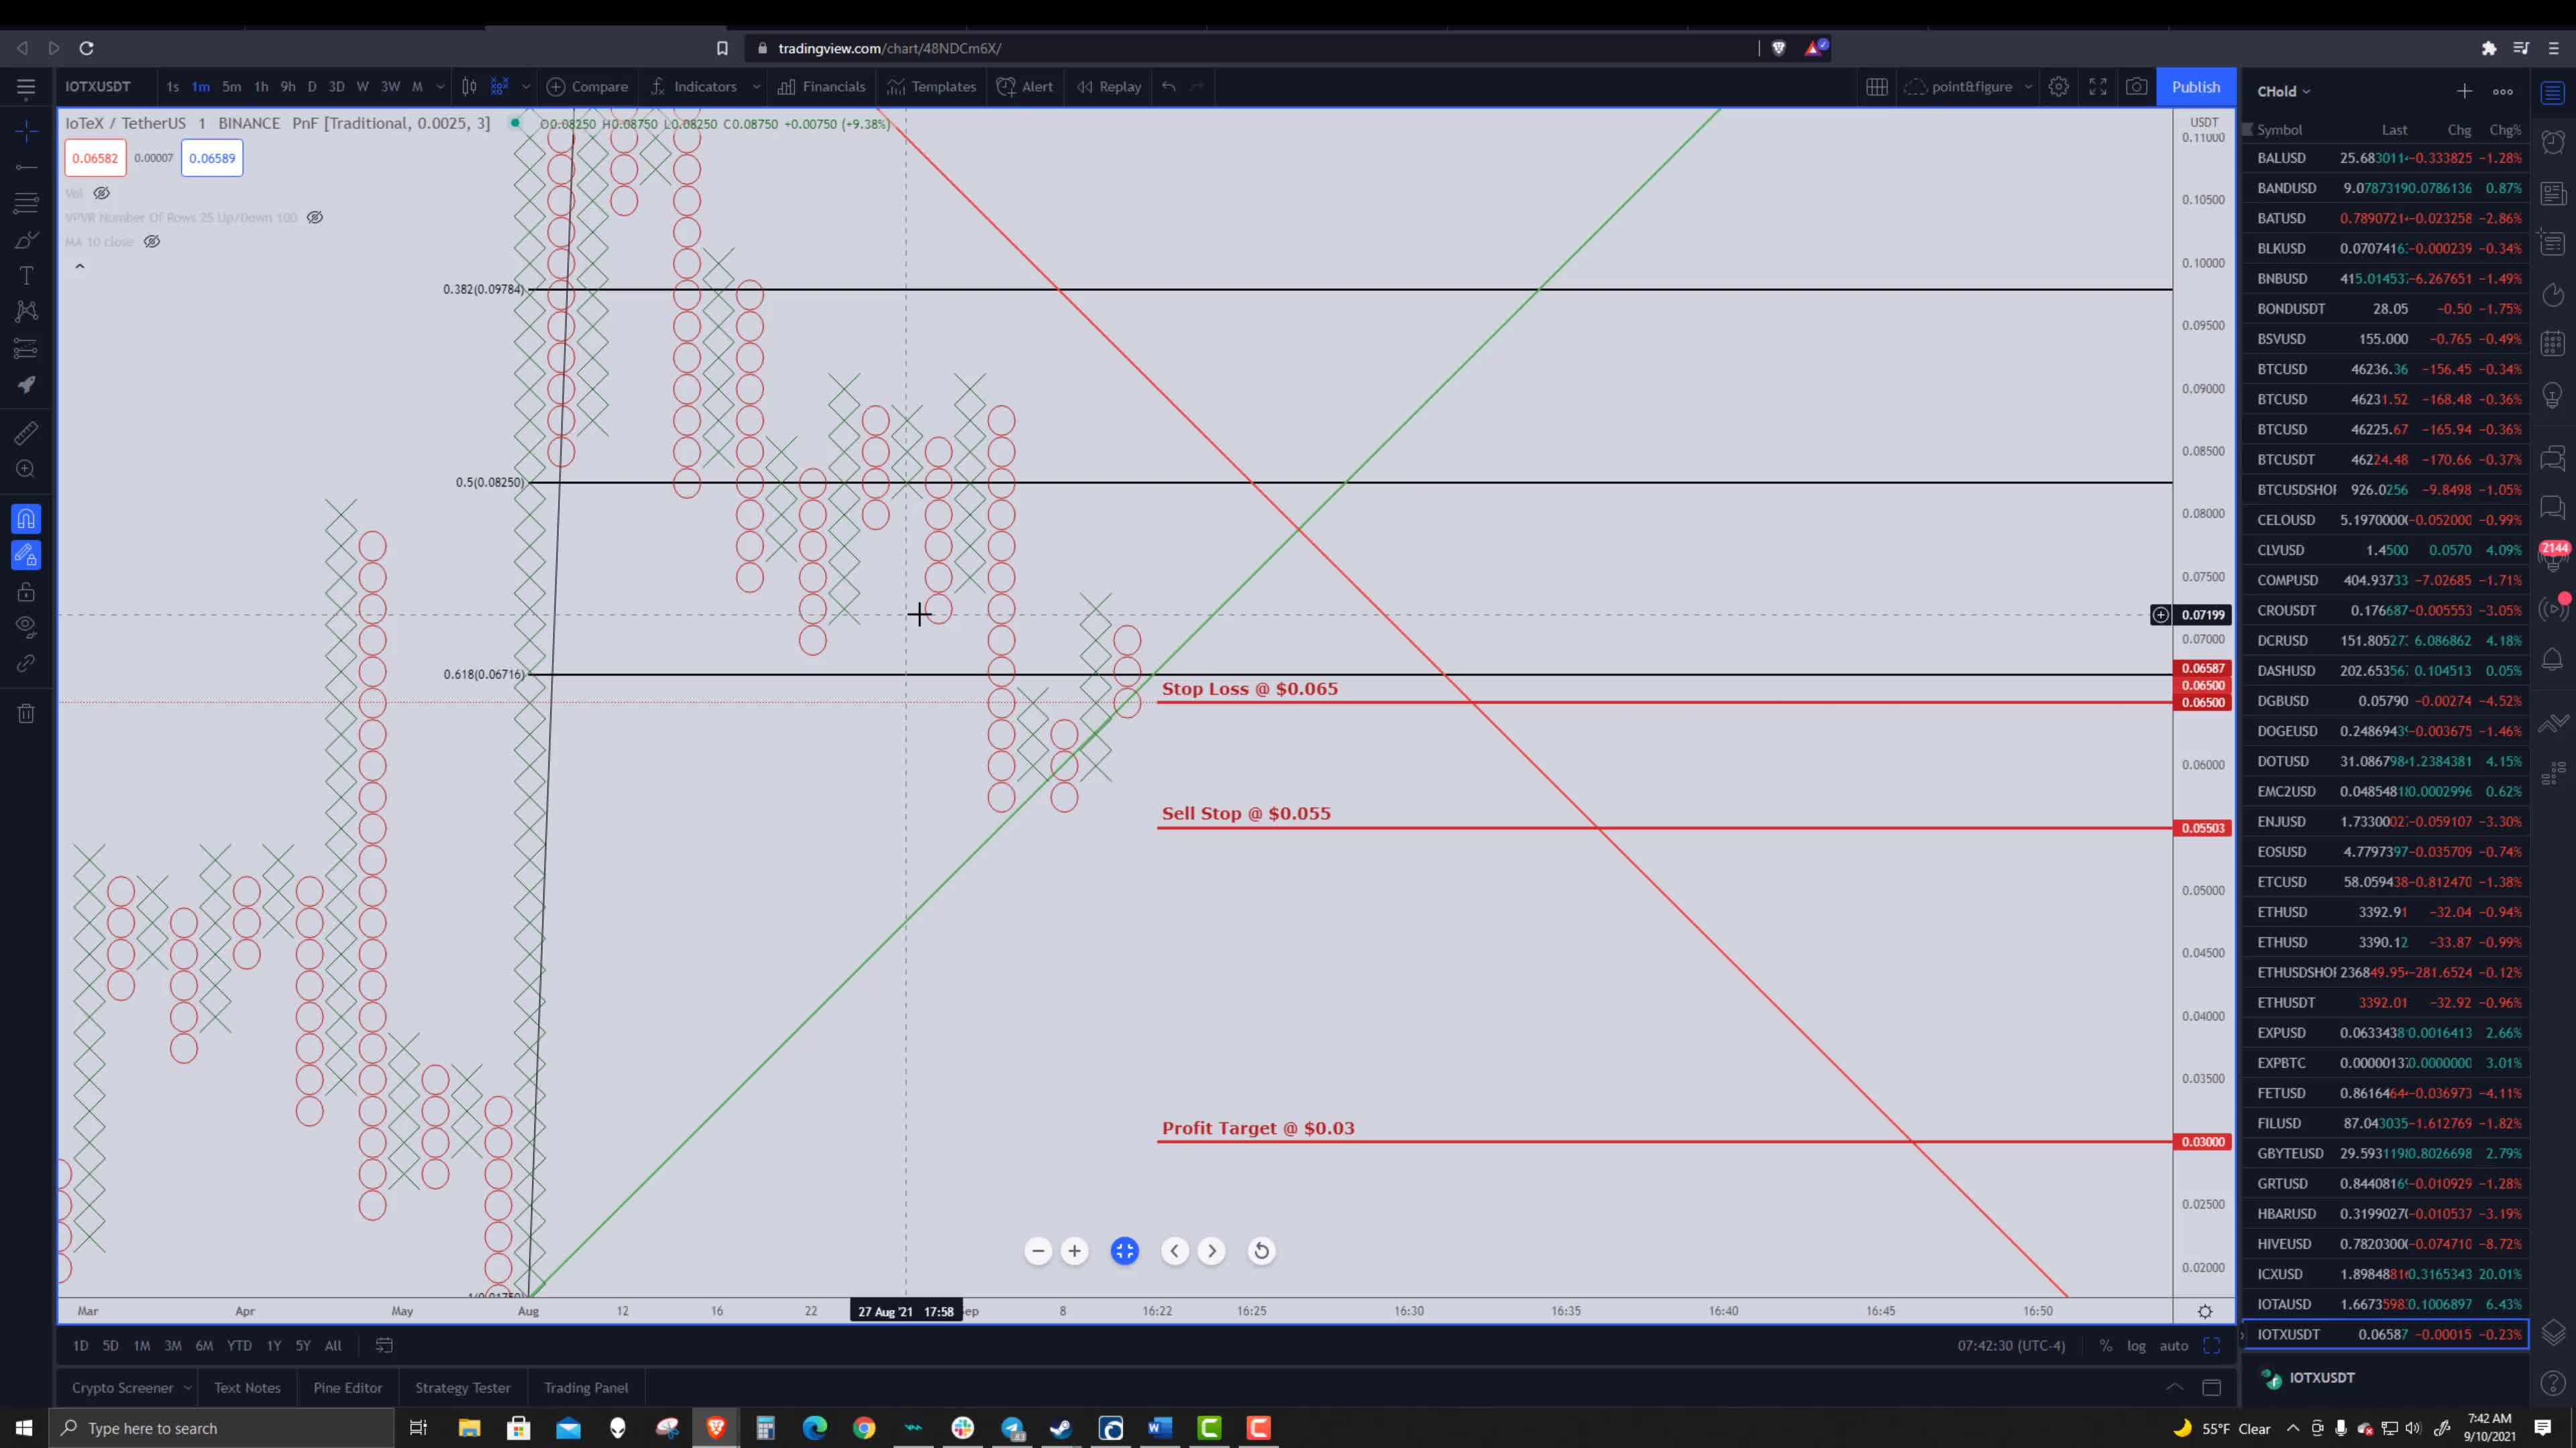Click the taskbar search box
The width and height of the screenshot is (2576, 1448).
tap(222, 1428)
